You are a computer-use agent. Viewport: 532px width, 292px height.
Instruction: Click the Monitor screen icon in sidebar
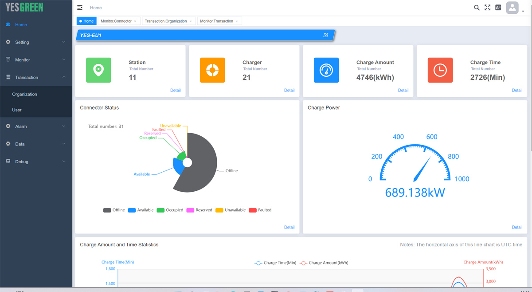8,59
